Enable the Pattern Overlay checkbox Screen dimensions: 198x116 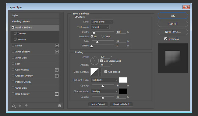[x=13, y=82]
